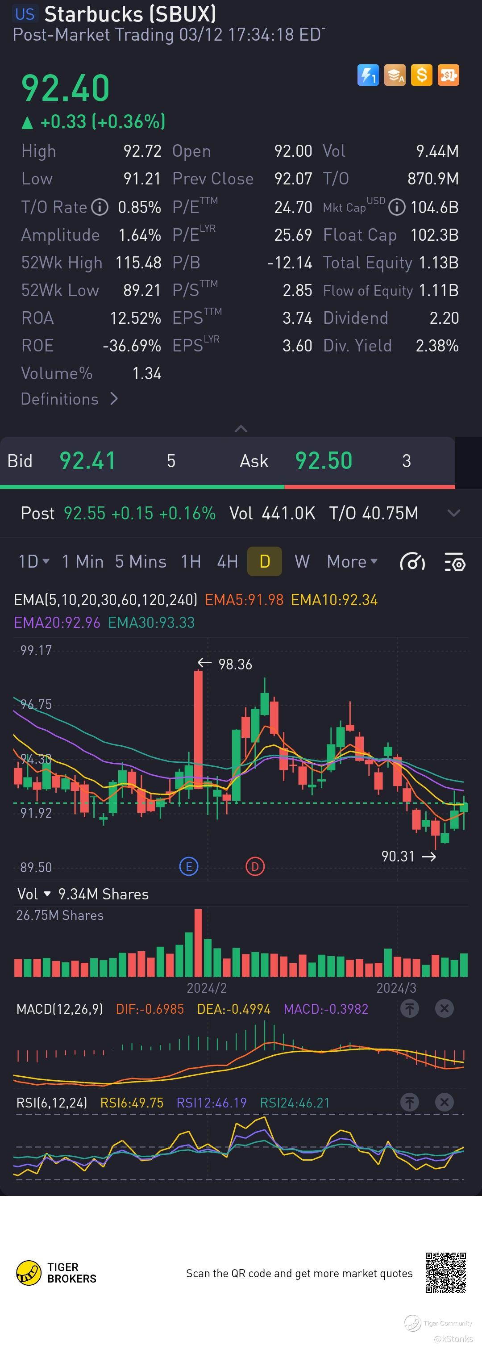Viewport: 482px width, 1350px height.
Task: Open the chart gauge indicator icon
Action: coord(412,562)
